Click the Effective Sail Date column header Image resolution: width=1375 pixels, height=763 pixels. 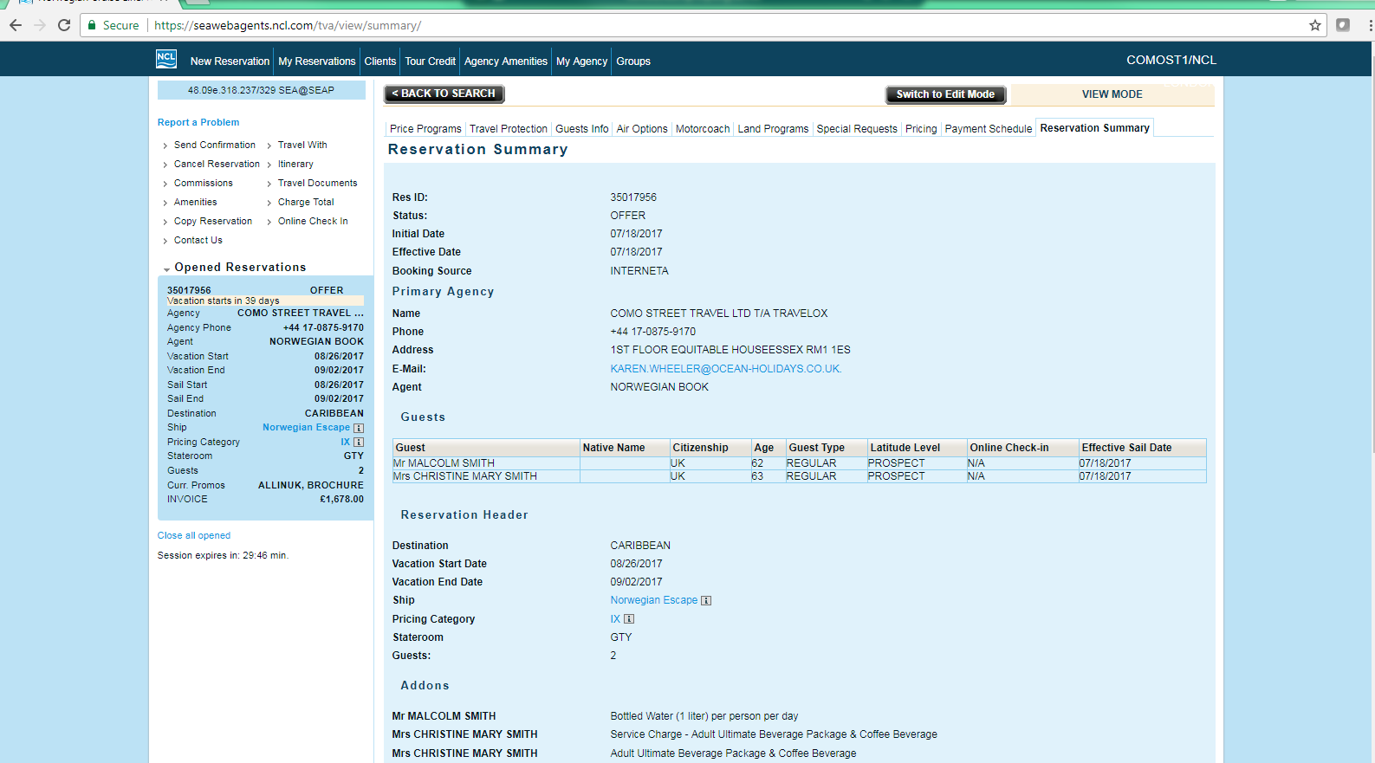click(1142, 448)
